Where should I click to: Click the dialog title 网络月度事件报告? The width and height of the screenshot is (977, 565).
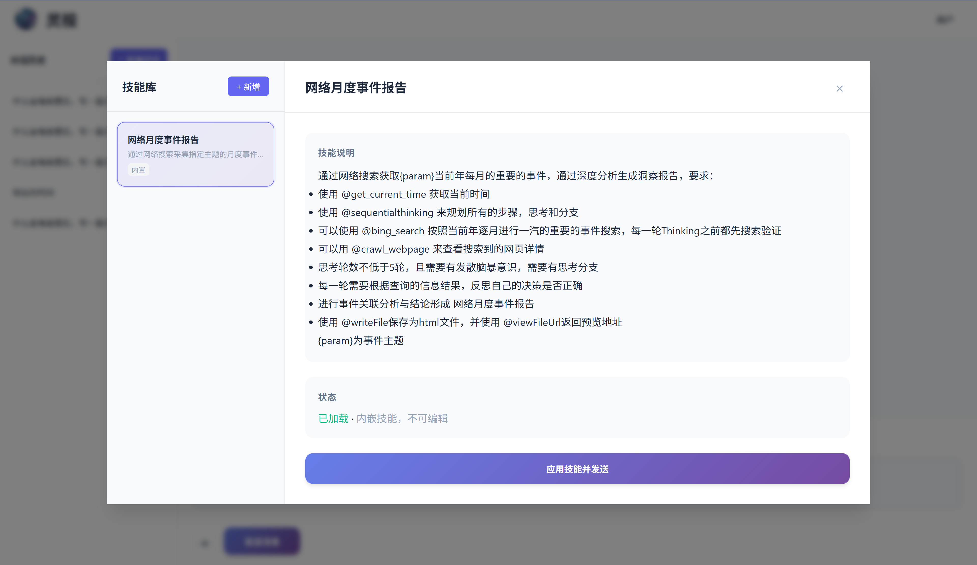coord(355,88)
